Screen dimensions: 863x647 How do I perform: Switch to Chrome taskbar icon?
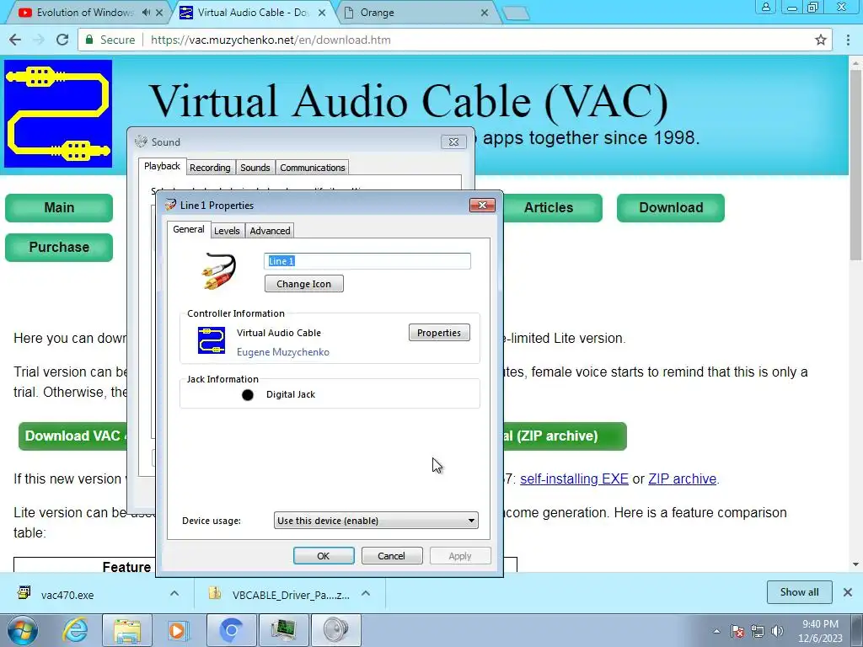231,630
